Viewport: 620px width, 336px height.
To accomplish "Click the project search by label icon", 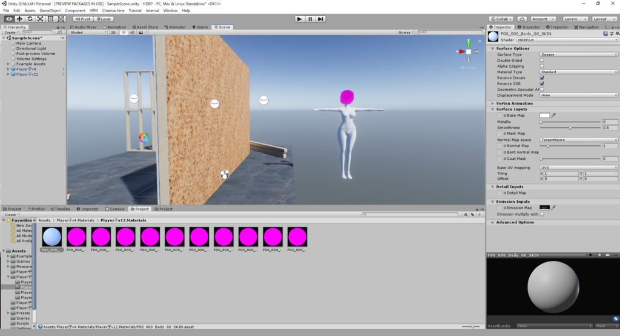I will pyautogui.click(x=472, y=215).
